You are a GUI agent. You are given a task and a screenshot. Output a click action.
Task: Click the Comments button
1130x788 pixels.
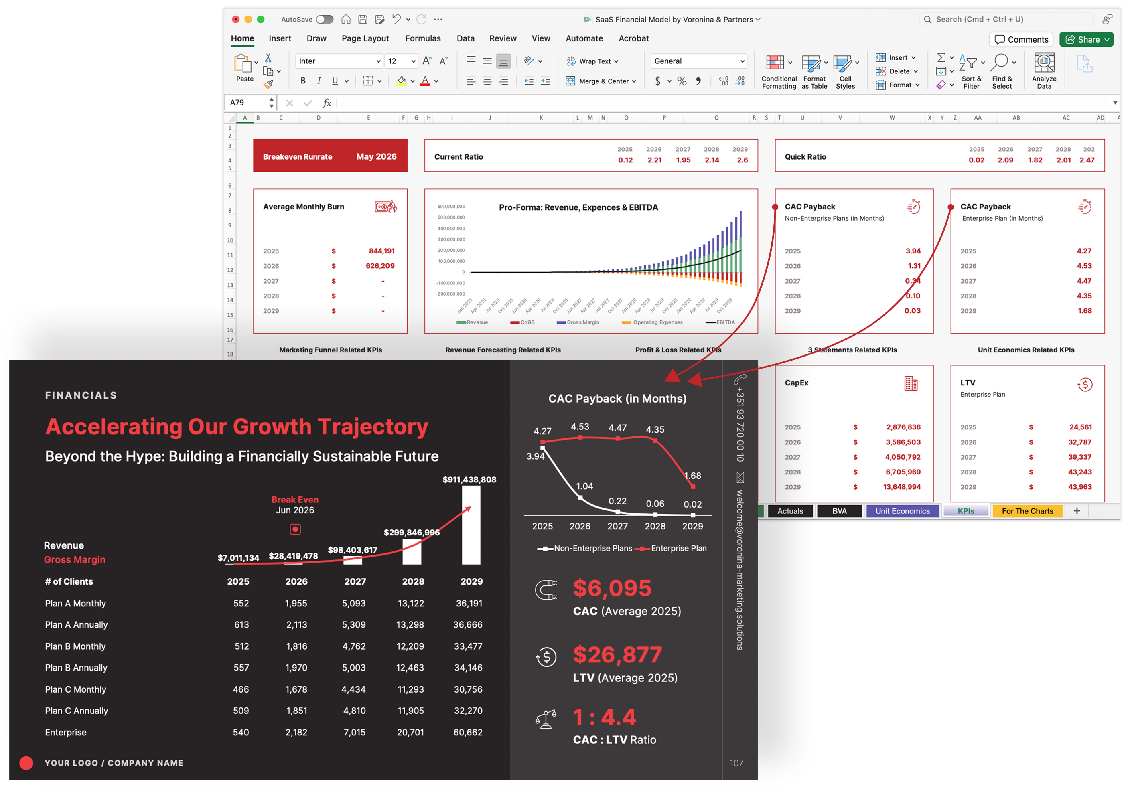coord(1021,39)
